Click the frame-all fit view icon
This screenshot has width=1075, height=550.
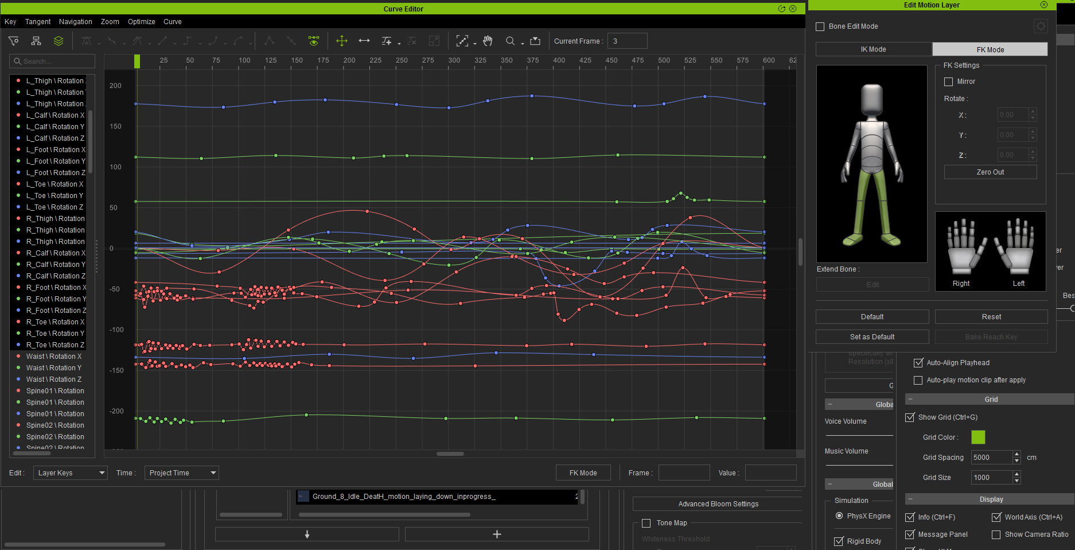(462, 41)
